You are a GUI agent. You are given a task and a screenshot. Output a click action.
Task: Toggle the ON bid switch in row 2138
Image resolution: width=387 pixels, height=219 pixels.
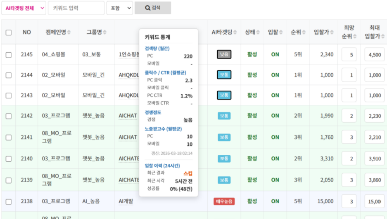[x=275, y=201]
